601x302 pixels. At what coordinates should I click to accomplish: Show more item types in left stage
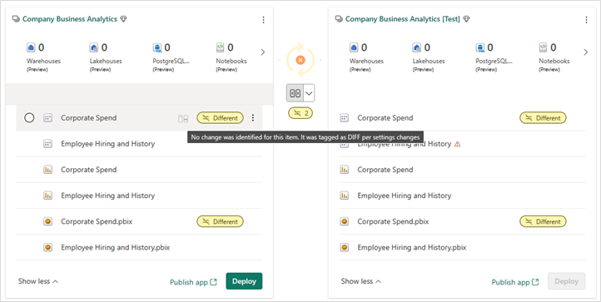point(262,52)
